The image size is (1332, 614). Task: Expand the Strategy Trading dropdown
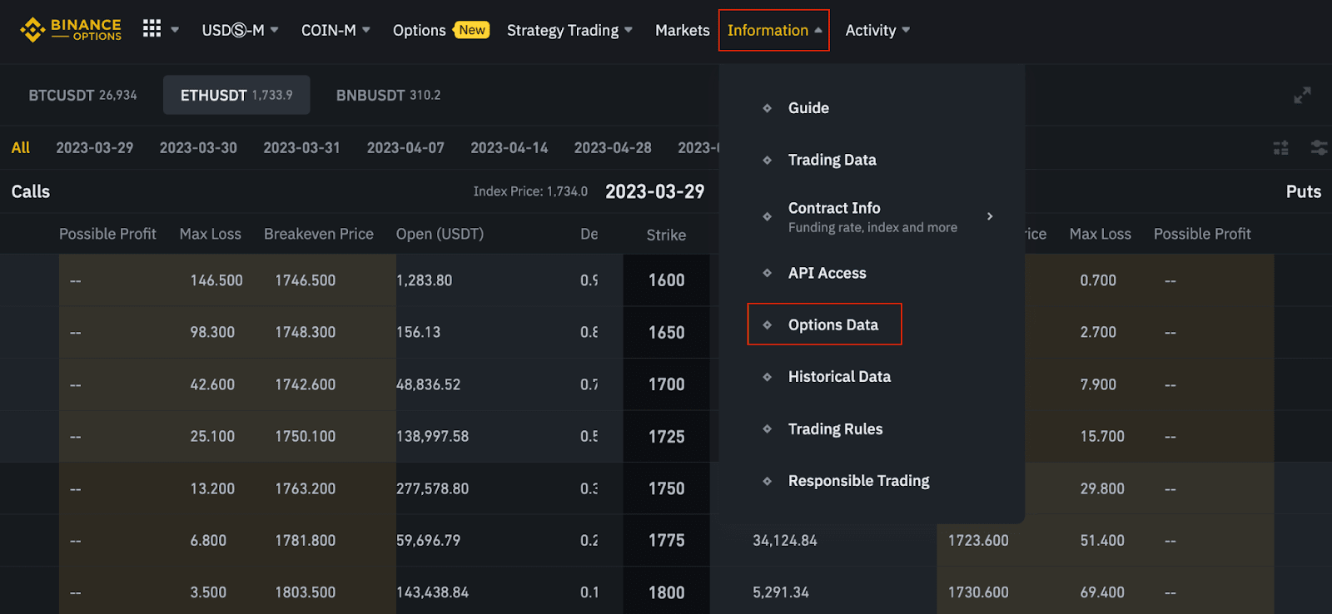pyautogui.click(x=569, y=30)
